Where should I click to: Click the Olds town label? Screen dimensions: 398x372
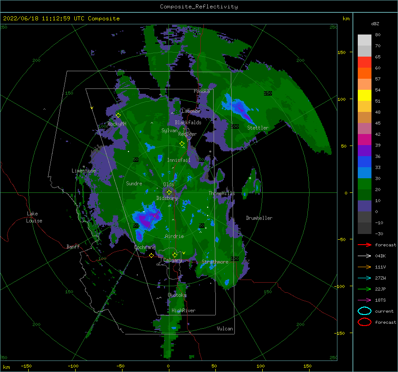pyautogui.click(x=168, y=184)
